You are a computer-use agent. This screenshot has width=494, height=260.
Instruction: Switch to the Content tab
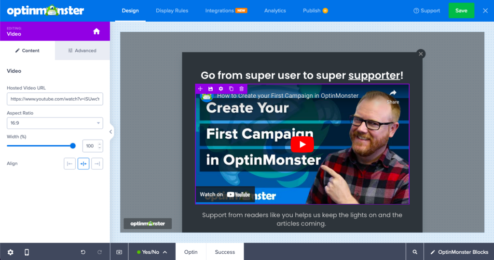pyautogui.click(x=27, y=51)
